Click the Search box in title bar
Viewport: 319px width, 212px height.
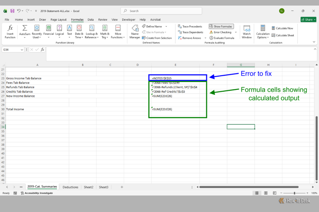coord(161,11)
